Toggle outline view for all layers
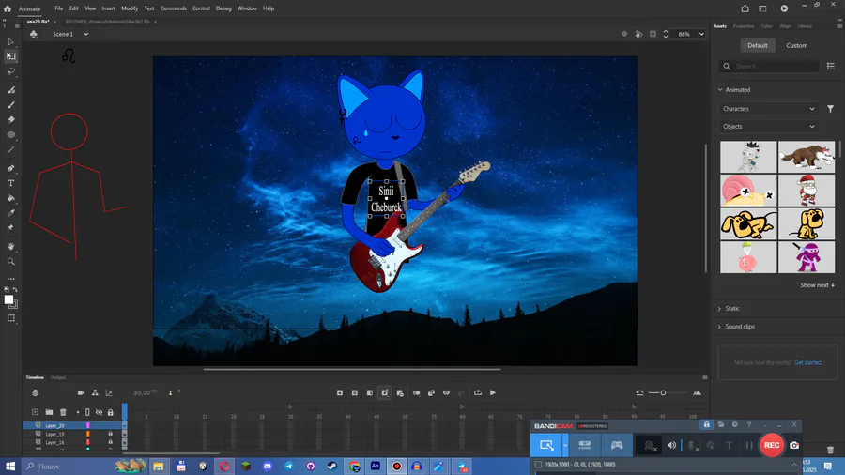The height and width of the screenshot is (475, 845). point(87,412)
